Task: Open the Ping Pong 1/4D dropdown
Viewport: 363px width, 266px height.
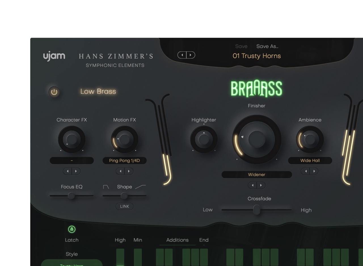Action: click(x=124, y=161)
